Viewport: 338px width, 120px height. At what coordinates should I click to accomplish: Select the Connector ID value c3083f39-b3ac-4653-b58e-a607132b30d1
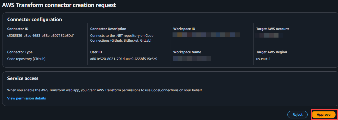[x=41, y=35]
